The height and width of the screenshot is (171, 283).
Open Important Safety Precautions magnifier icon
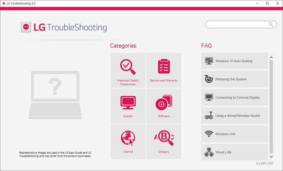pyautogui.click(x=128, y=67)
